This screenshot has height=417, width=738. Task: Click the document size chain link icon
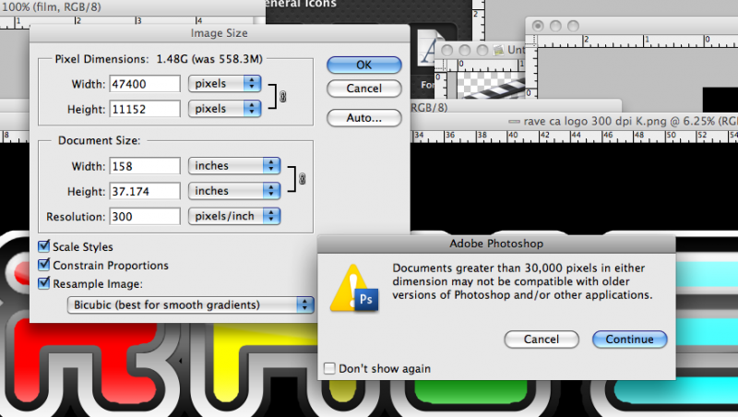pos(303,179)
